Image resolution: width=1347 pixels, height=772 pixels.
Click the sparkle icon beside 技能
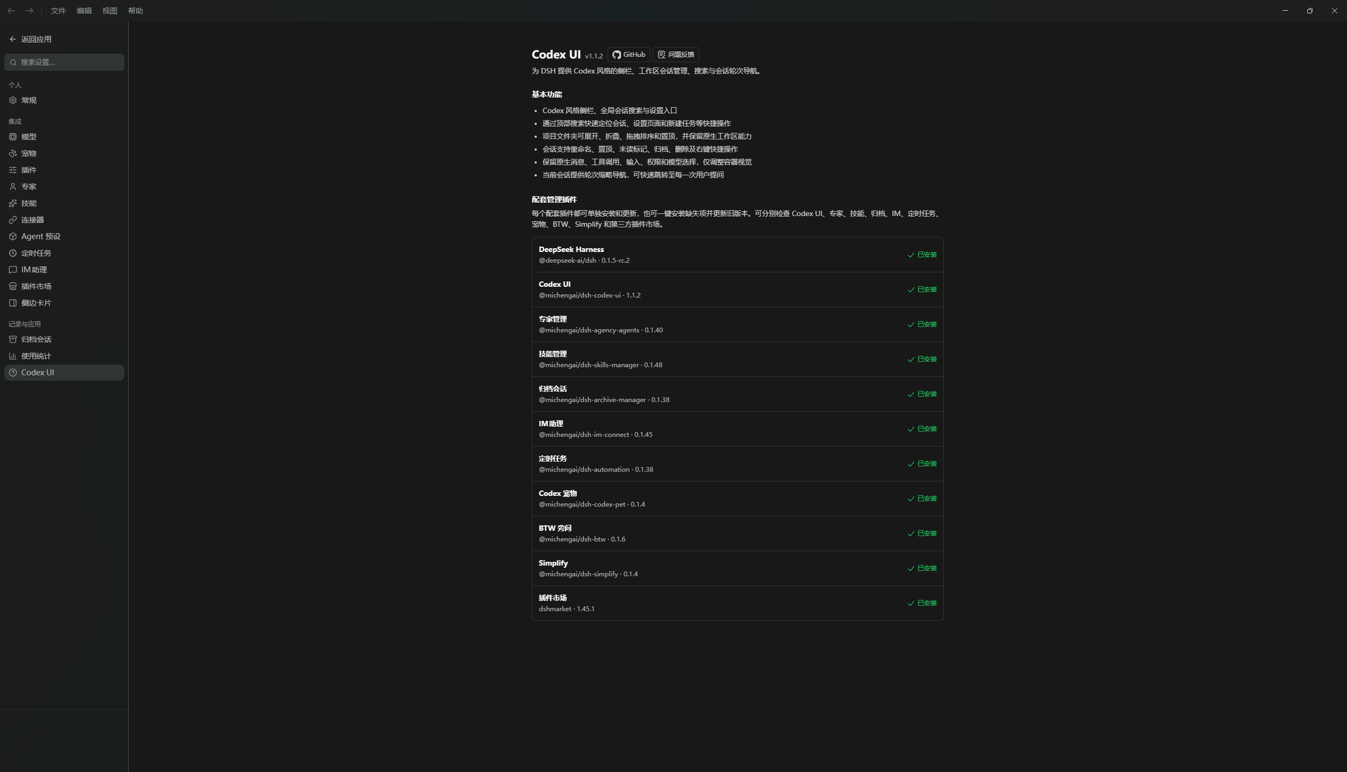point(13,203)
